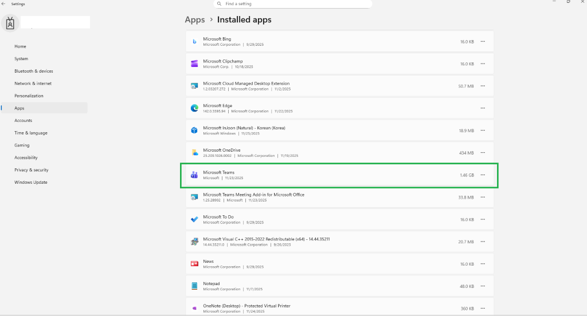Screen dimensions: 587x316
Task: Click the Microsoft Edge app icon
Action: click(194, 108)
